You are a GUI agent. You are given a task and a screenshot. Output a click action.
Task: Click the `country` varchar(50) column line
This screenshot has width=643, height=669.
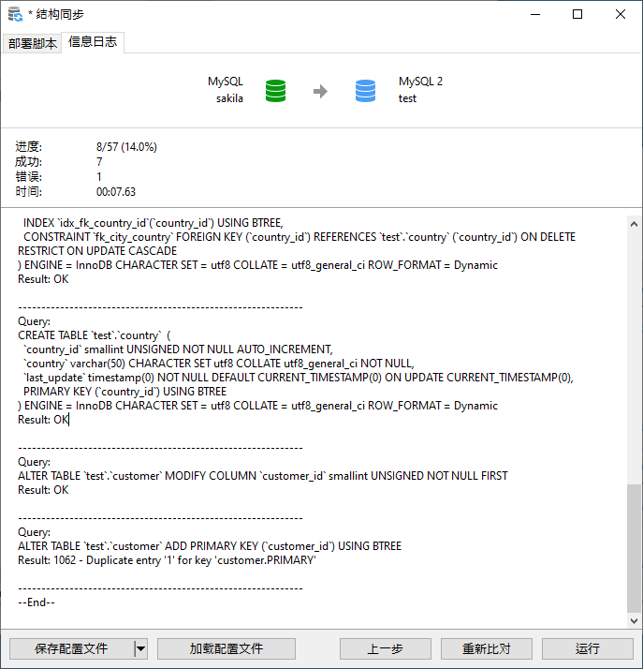pyautogui.click(x=219, y=364)
